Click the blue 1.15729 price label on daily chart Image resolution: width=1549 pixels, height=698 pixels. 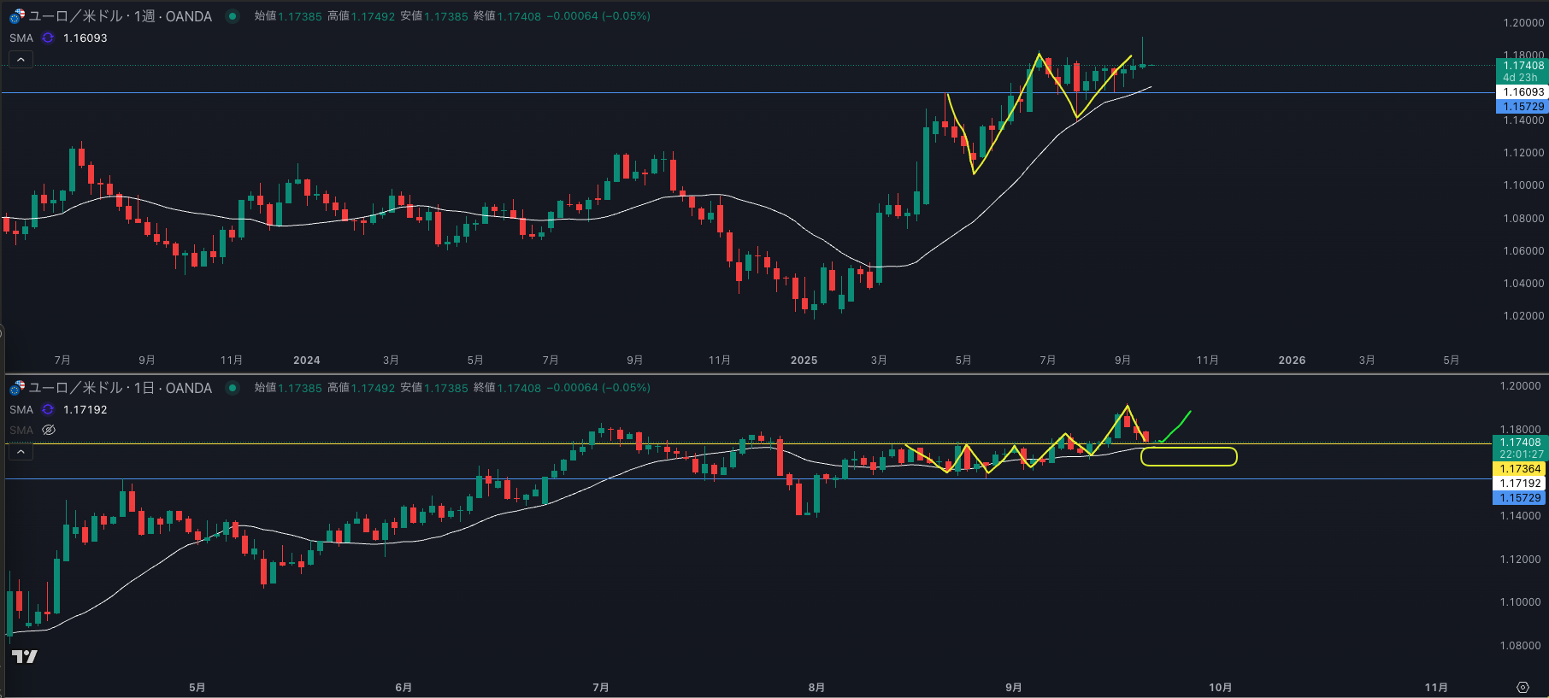pos(1520,498)
